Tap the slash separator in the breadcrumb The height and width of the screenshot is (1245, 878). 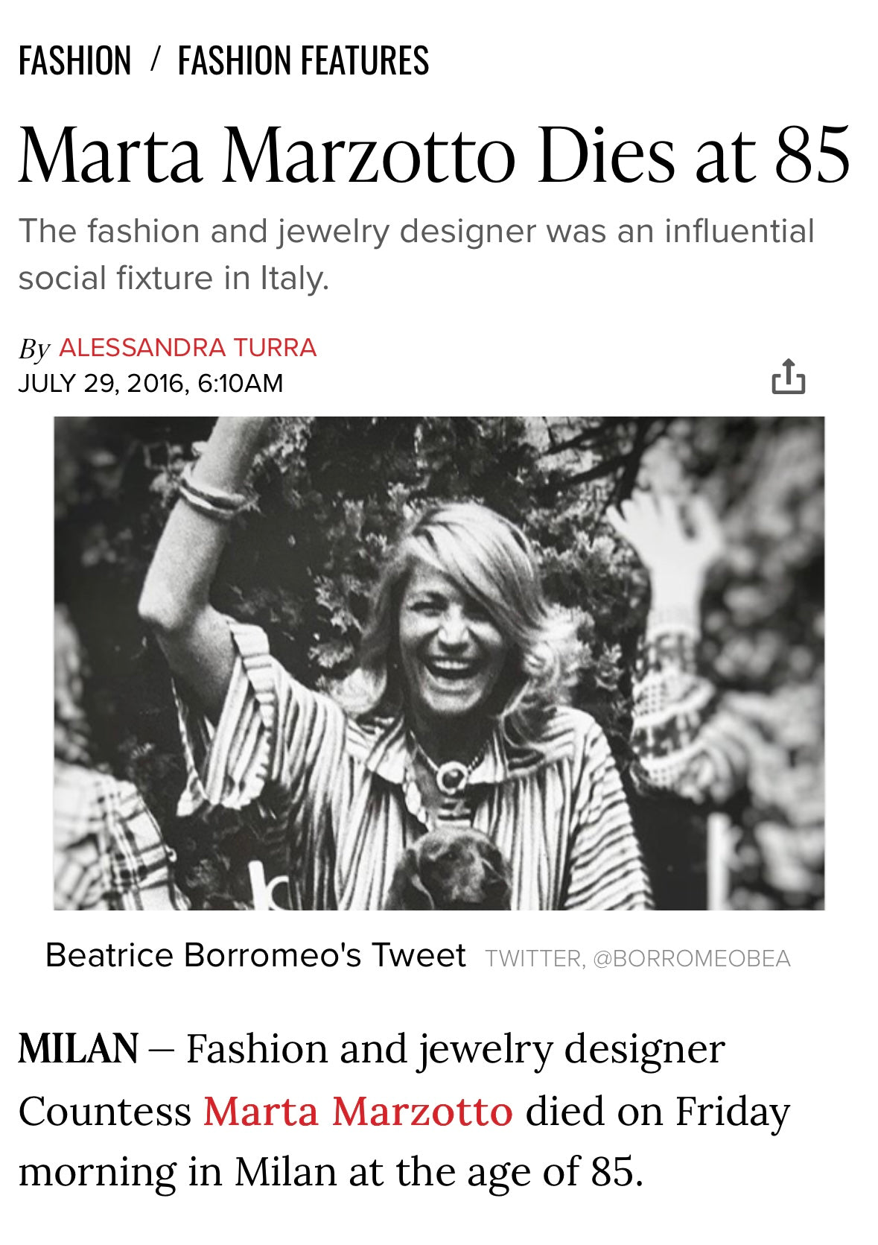(x=155, y=60)
